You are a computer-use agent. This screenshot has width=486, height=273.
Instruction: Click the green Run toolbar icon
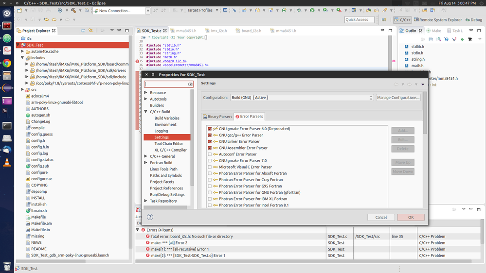coord(312,10)
